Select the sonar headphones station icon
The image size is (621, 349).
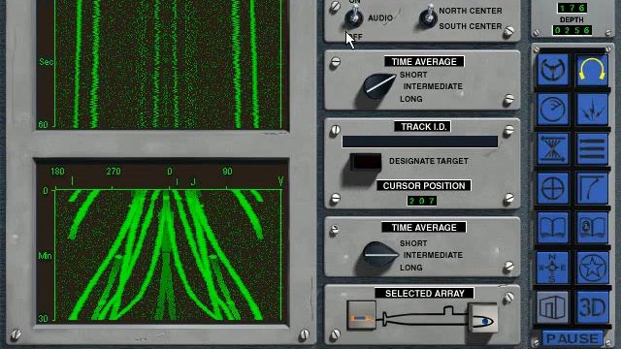592,70
